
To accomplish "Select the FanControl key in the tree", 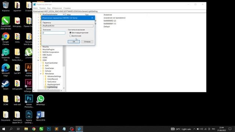I will click(x=52, y=82).
